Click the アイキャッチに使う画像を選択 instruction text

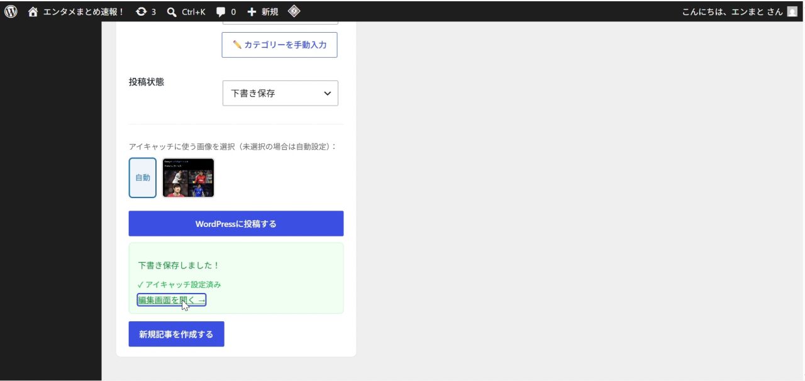tap(233, 146)
